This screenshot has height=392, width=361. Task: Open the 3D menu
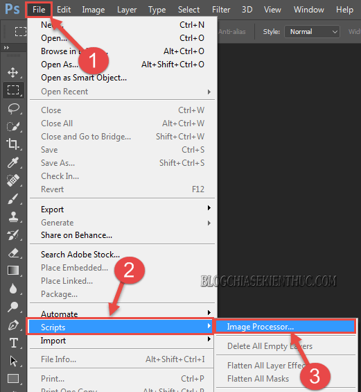[247, 10]
